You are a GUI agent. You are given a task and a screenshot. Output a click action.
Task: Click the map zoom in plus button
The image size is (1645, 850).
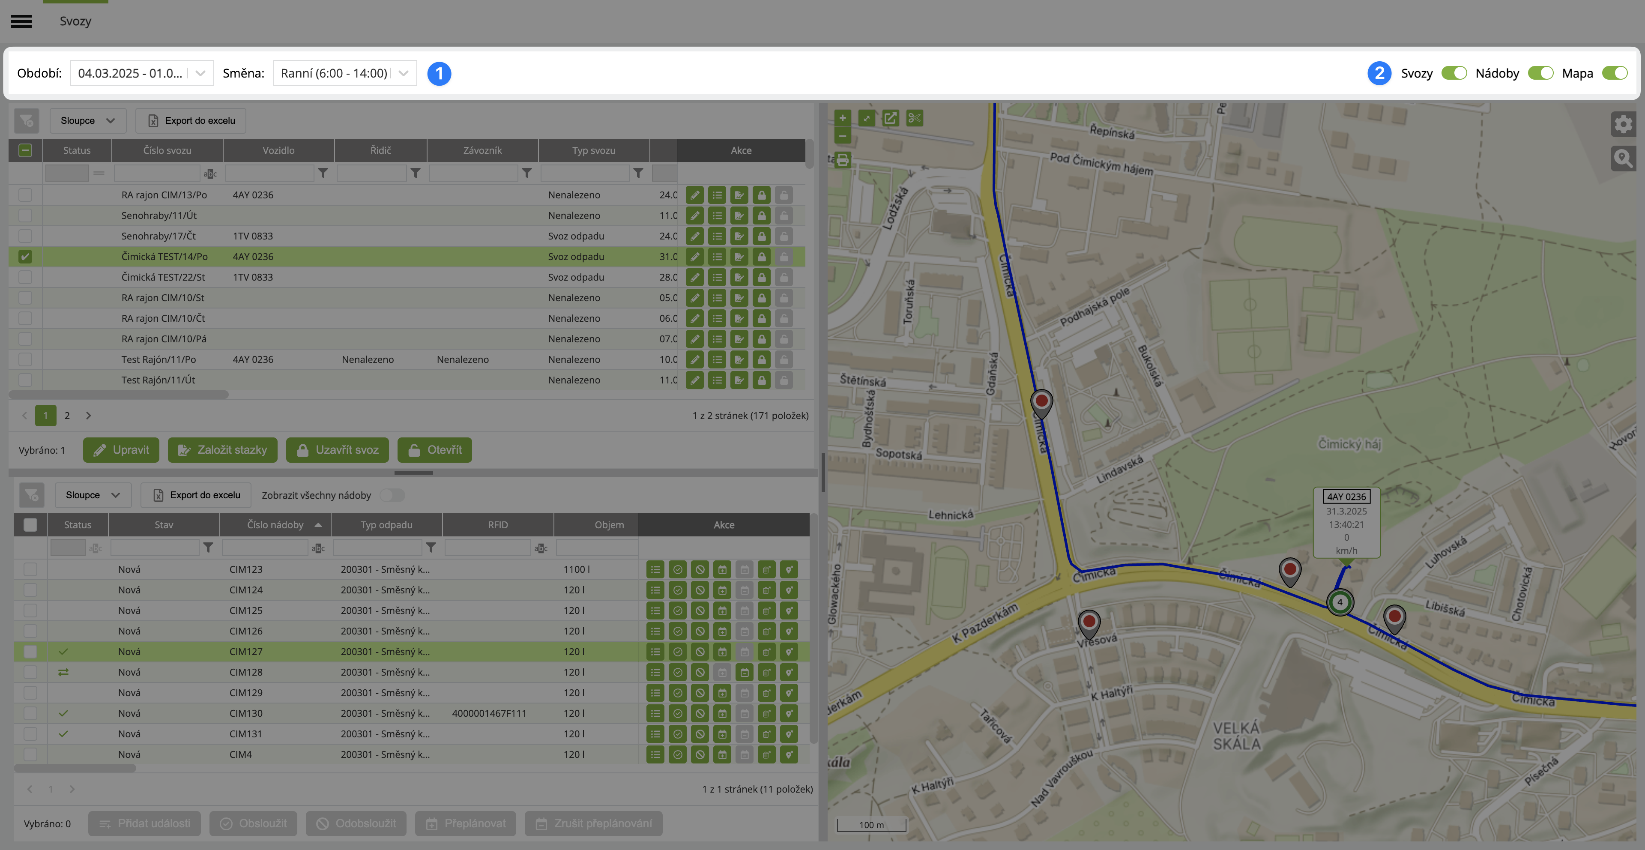point(842,117)
